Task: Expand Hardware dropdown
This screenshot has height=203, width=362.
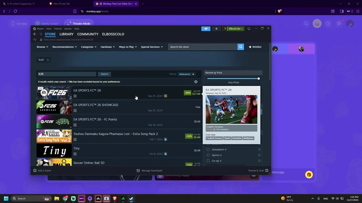Action: click(x=108, y=47)
